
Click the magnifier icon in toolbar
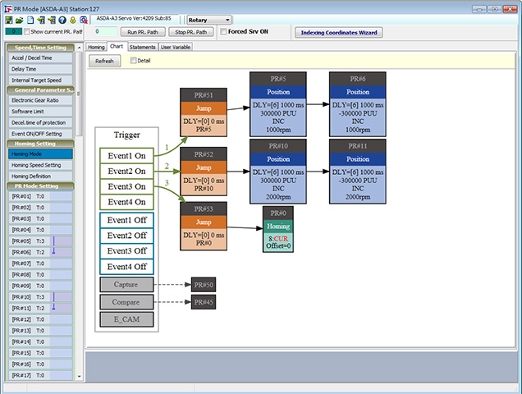pyautogui.click(x=83, y=20)
